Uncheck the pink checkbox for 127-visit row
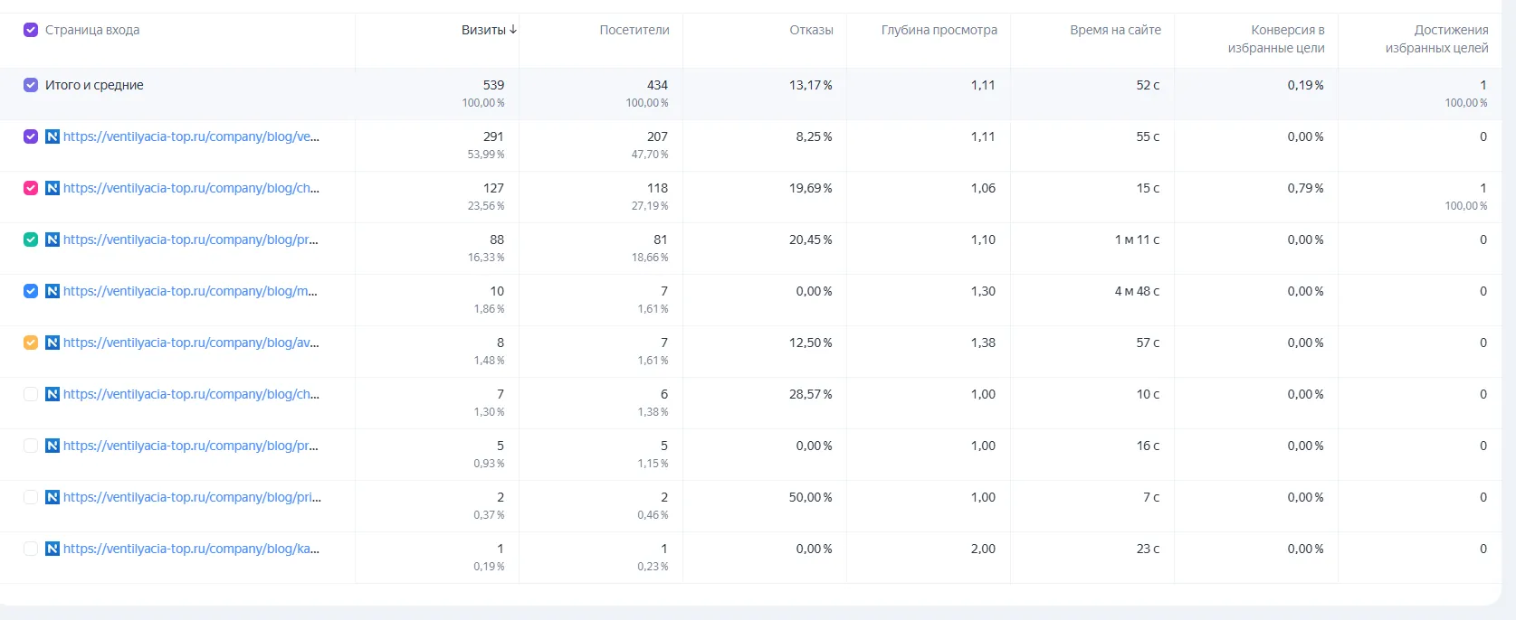Image resolution: width=1516 pixels, height=620 pixels. 30,188
